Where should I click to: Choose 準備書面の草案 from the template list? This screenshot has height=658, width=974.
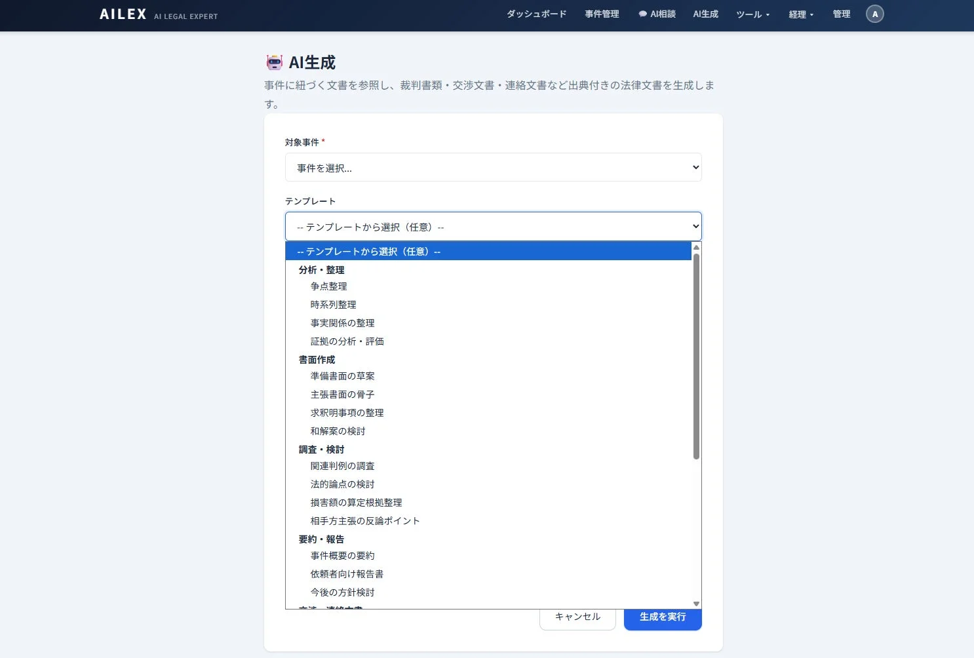coord(343,376)
